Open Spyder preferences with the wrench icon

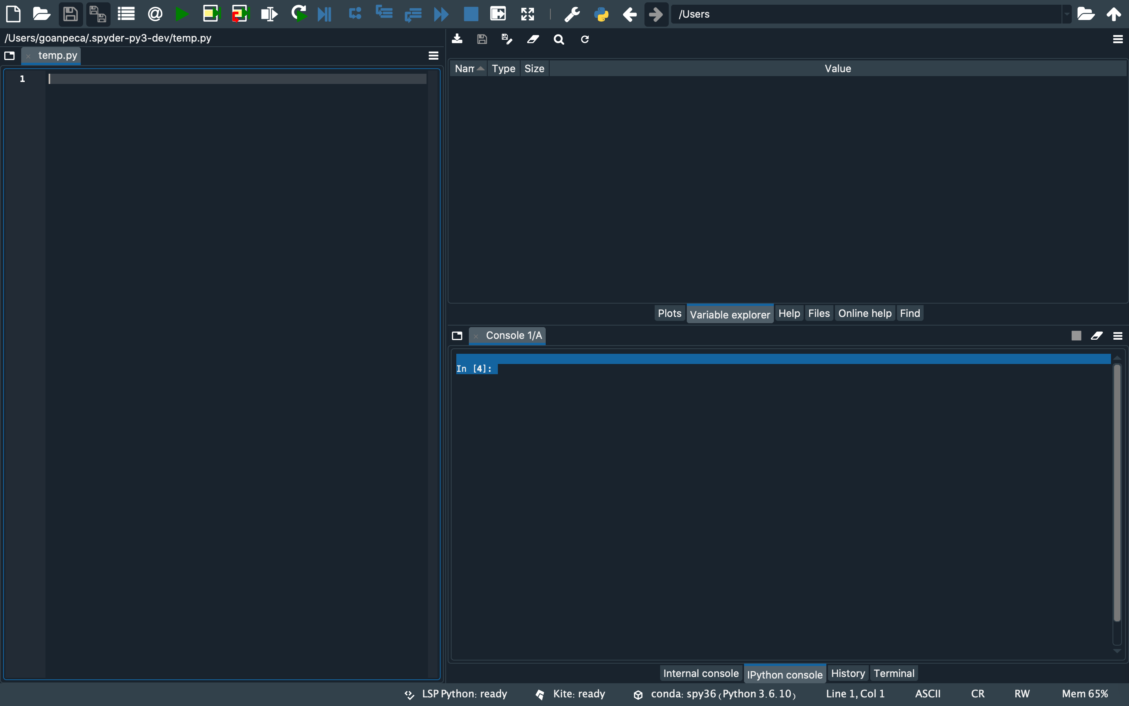[x=572, y=14]
